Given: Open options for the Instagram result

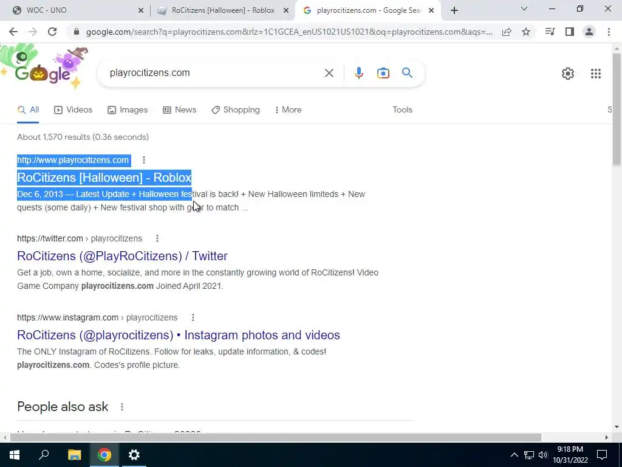Looking at the screenshot, I should (193, 317).
